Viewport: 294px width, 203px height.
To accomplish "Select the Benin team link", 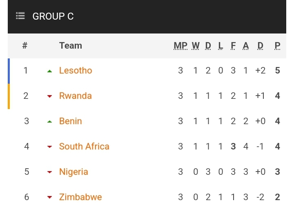I will point(71,121).
